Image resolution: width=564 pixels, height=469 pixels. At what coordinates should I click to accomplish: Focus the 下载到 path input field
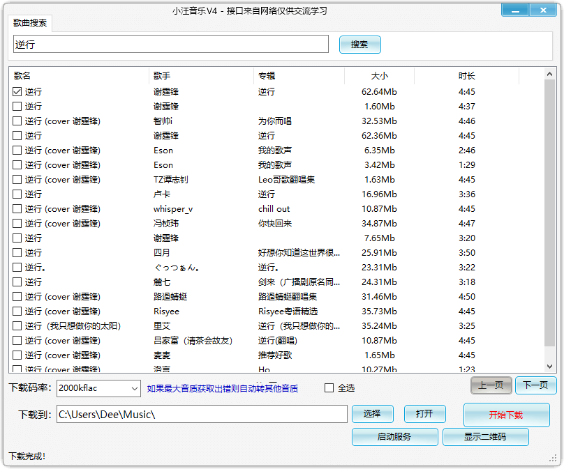tap(202, 415)
